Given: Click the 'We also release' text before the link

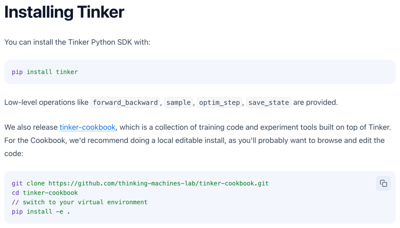Looking at the screenshot, I should tap(31, 127).
